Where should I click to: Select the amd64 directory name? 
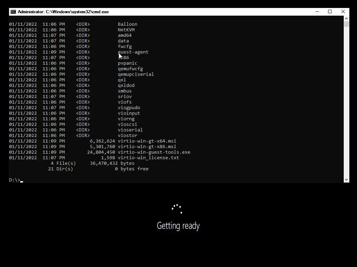[x=125, y=35]
